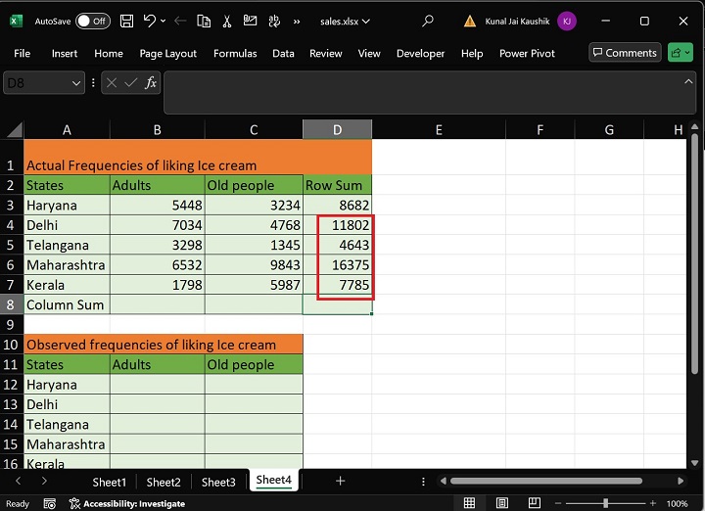Image resolution: width=705 pixels, height=511 pixels.
Task: Click the Save icon in title bar
Action: 127,21
